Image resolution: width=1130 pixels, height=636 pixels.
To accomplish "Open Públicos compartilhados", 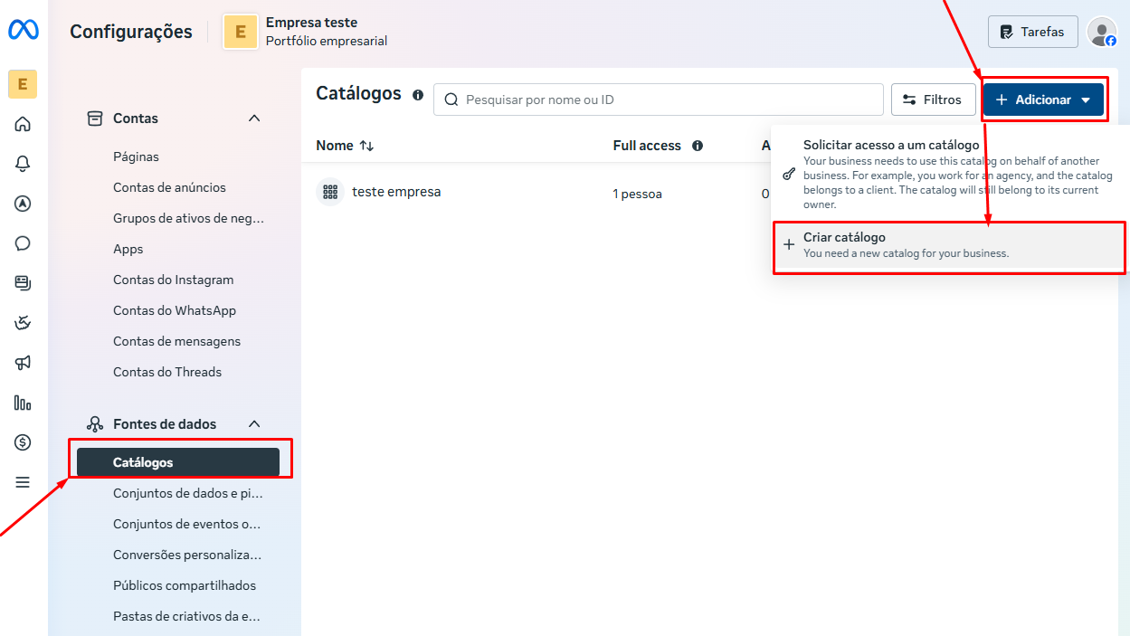I will click(x=185, y=585).
